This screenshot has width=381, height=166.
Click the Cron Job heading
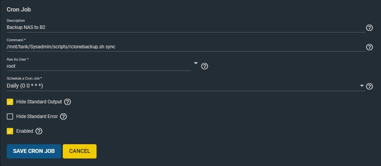click(19, 10)
